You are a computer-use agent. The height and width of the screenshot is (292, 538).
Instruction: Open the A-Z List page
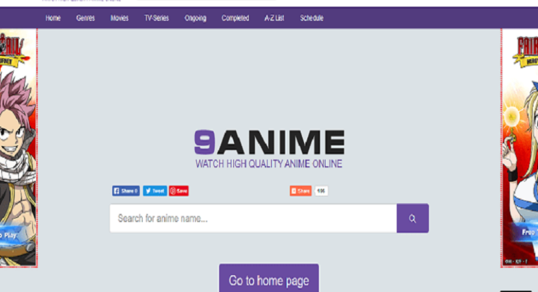click(274, 18)
